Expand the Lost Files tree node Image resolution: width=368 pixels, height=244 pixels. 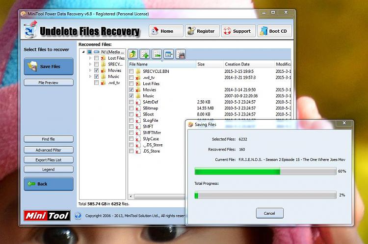[x=90, y=58]
